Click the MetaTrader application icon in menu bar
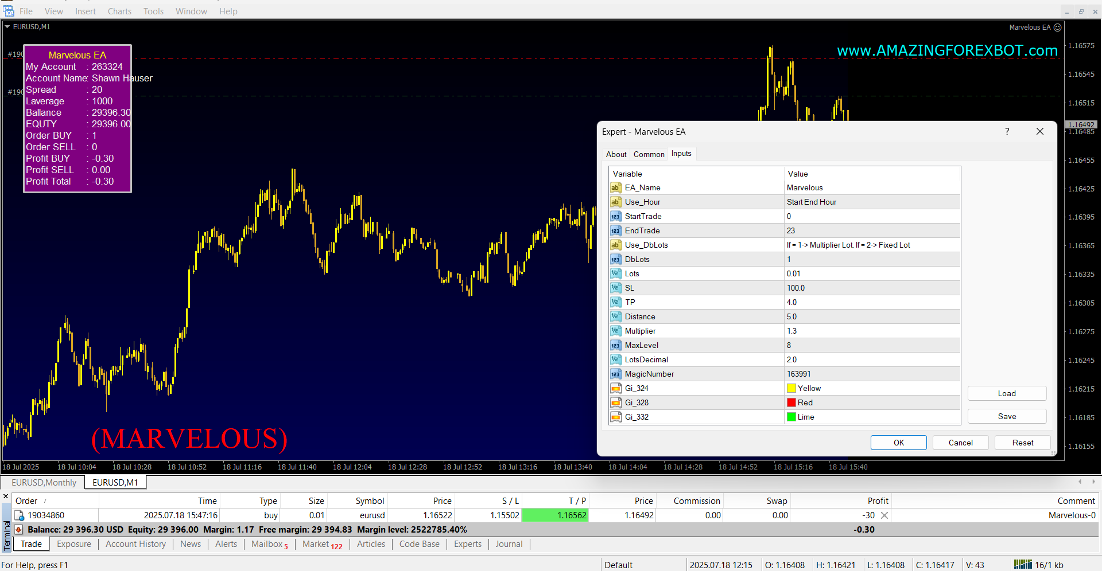 click(8, 11)
